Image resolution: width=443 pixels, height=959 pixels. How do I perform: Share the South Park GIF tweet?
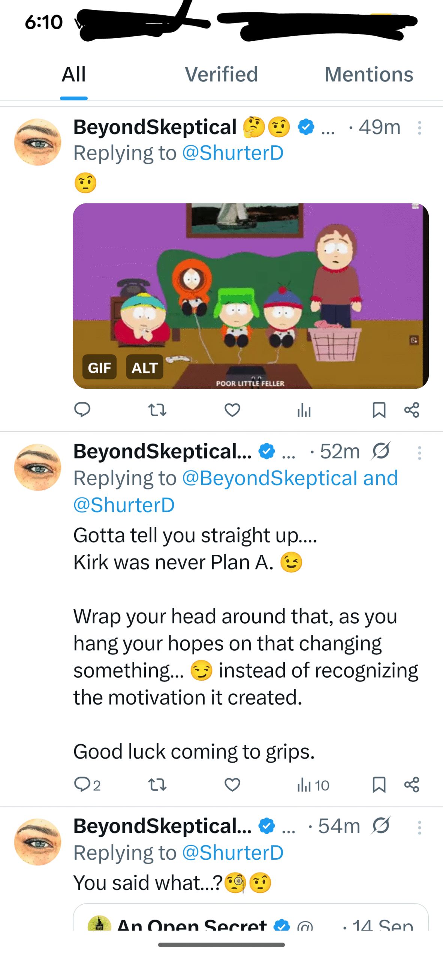412,410
